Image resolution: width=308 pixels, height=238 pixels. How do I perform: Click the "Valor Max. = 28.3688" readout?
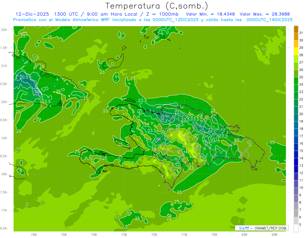(265, 14)
